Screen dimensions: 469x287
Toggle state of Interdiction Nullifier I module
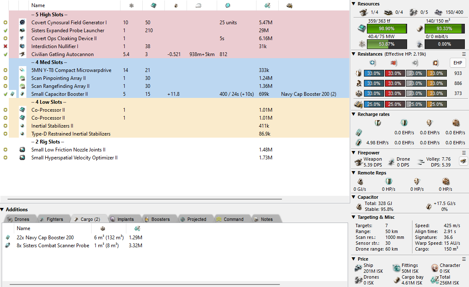coord(5,46)
